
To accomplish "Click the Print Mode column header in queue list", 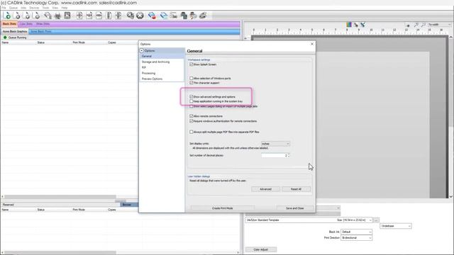I will [79, 42].
